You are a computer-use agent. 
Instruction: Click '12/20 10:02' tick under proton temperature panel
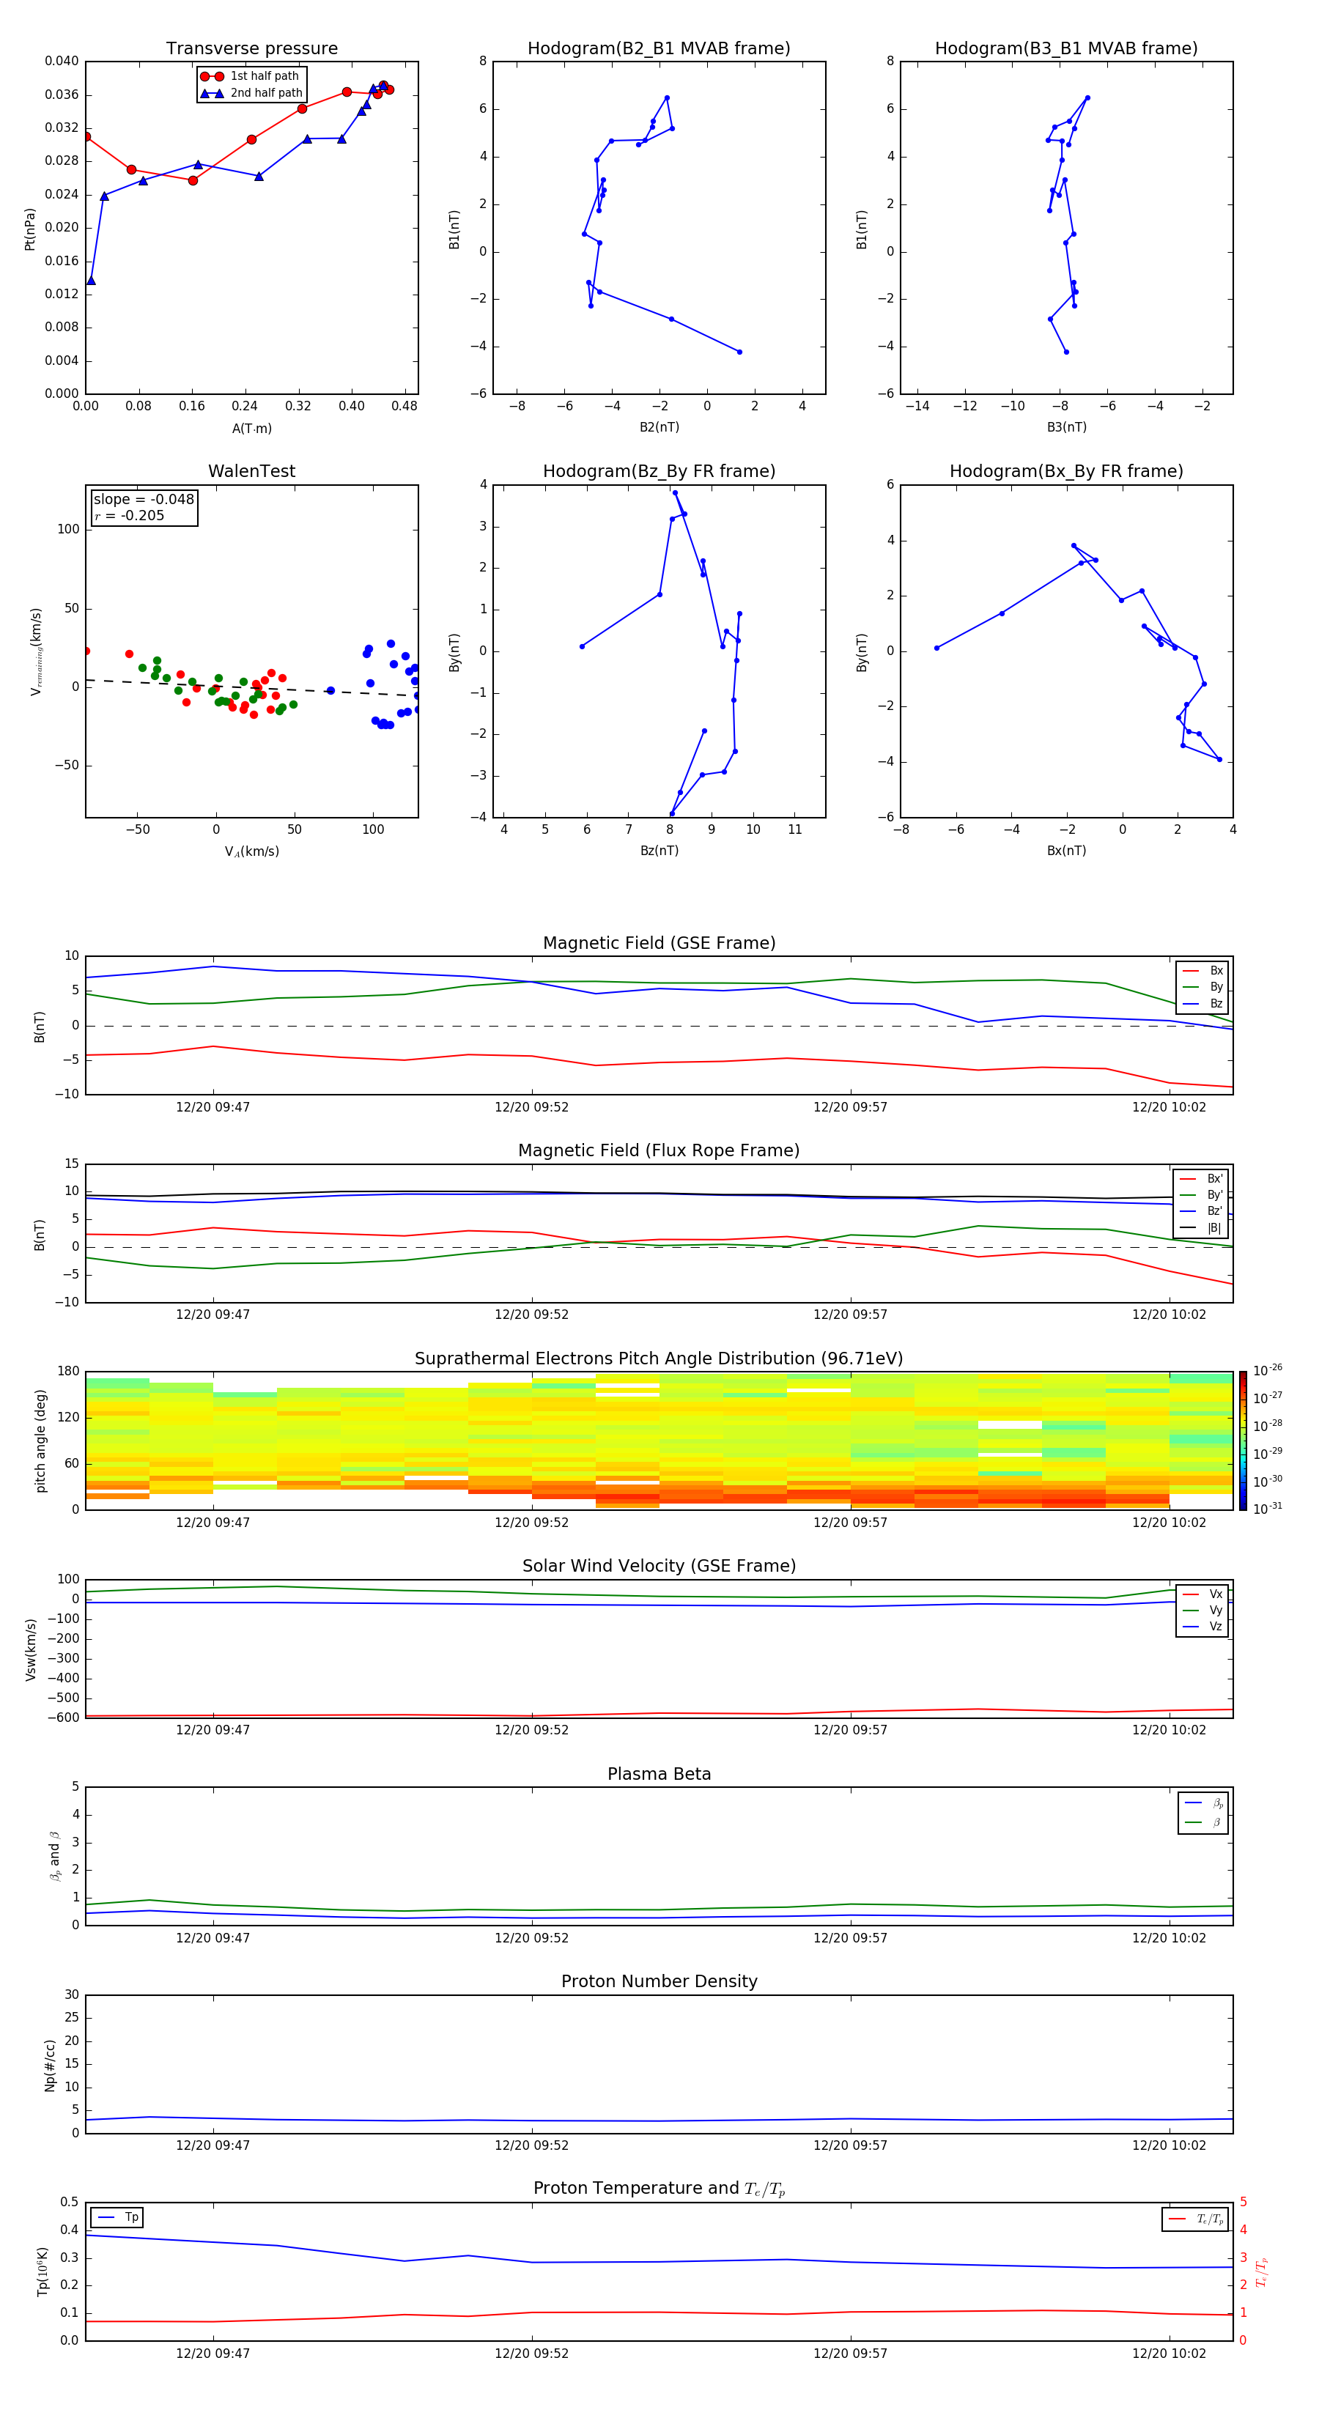(x=1169, y=2354)
